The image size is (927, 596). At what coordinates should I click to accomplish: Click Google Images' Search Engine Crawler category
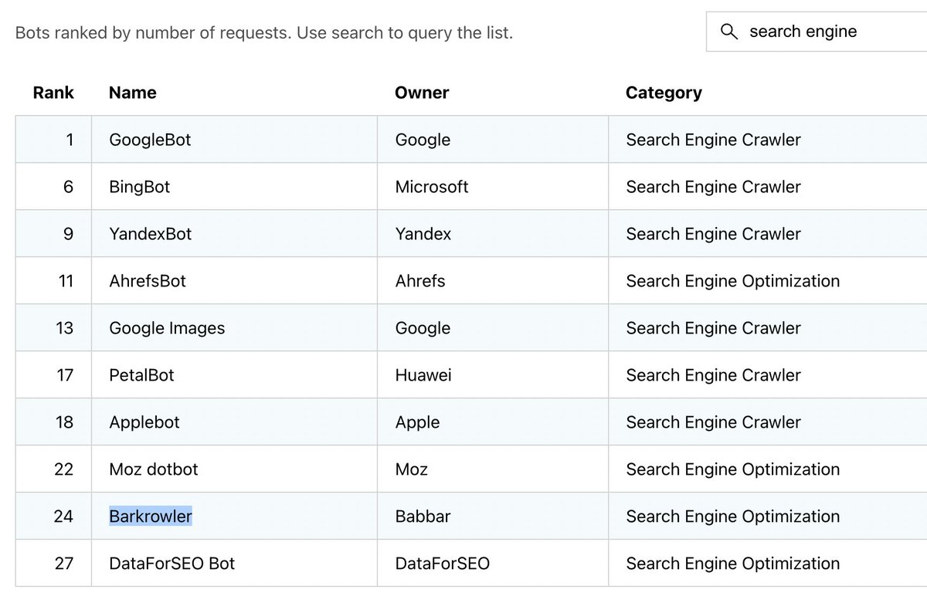(714, 328)
